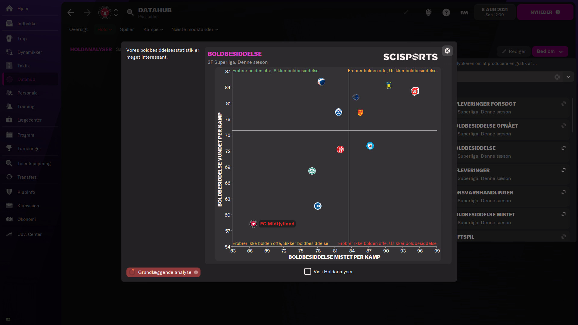578x325 pixels.
Task: Expand the Afleveringer forsøgt chart
Action: click(x=563, y=104)
